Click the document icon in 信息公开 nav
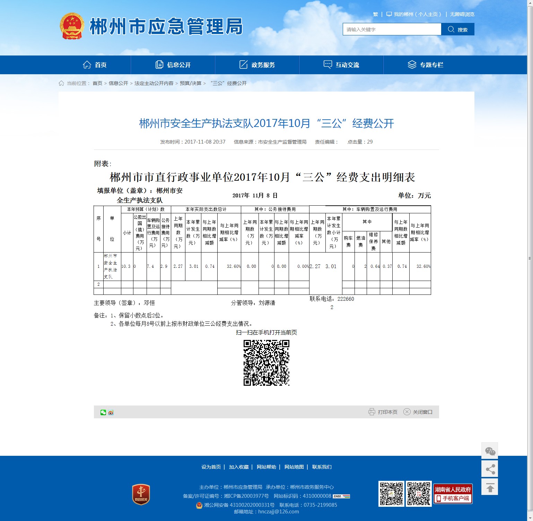This screenshot has height=521, width=533. 159,65
